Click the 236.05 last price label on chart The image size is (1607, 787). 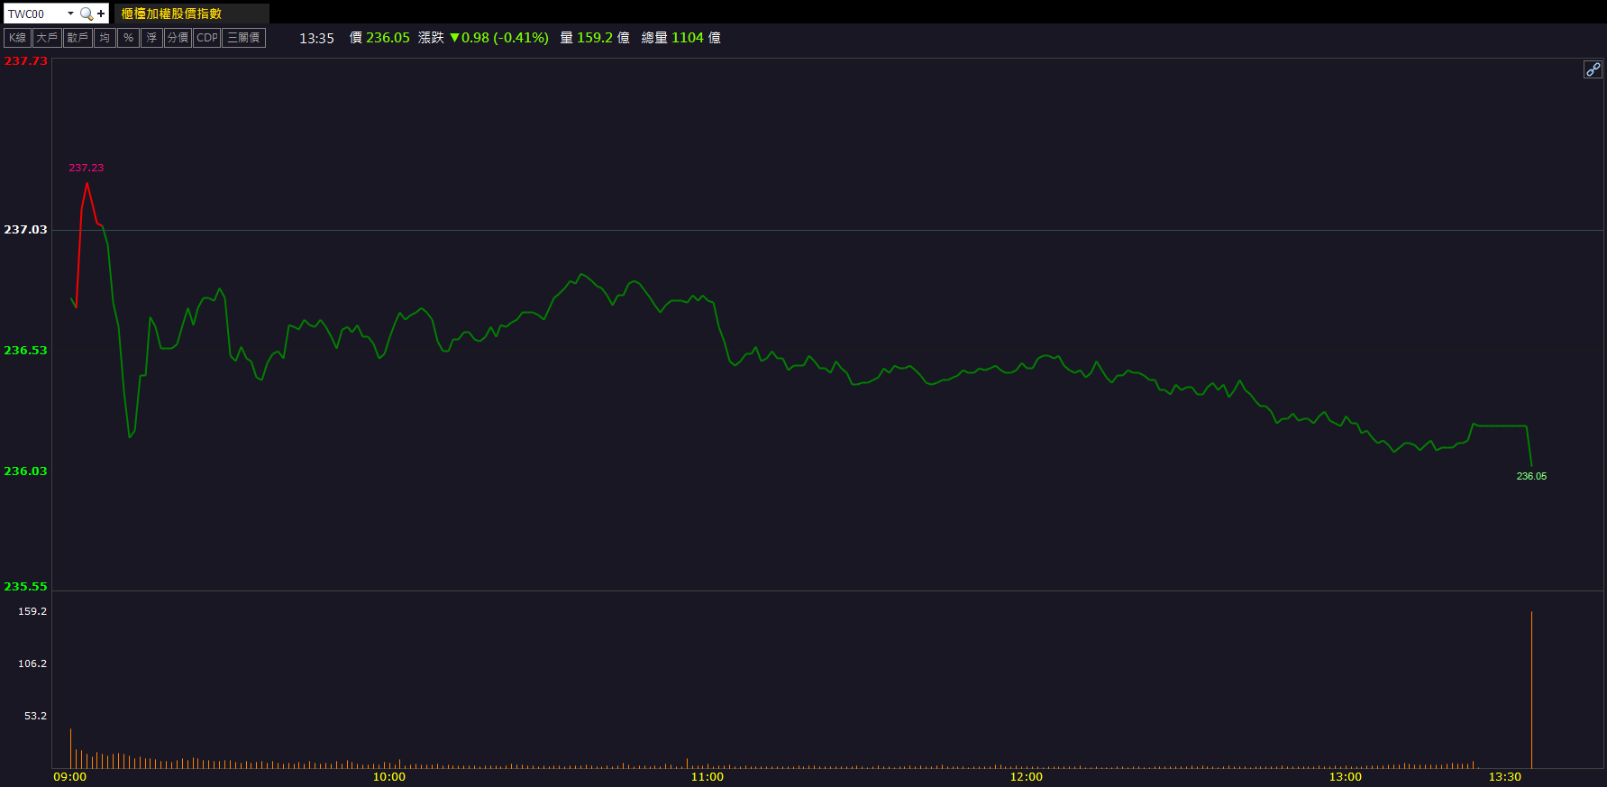tap(1531, 476)
